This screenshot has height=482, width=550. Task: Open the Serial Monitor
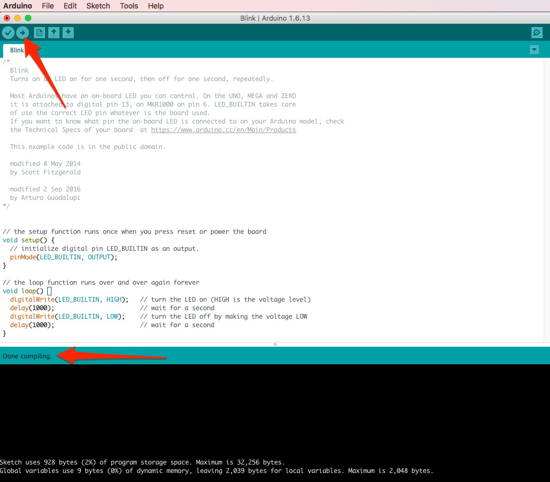537,32
